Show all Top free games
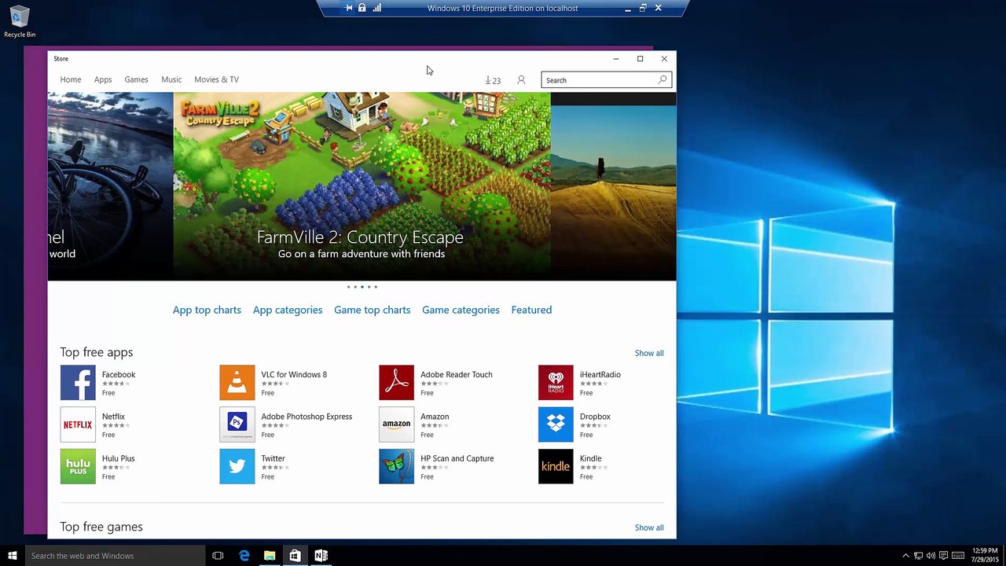1006x566 pixels. tap(649, 527)
